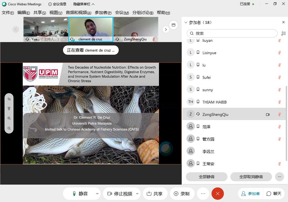Click the 全部静音 button
288x202 pixels.
coord(206,177)
